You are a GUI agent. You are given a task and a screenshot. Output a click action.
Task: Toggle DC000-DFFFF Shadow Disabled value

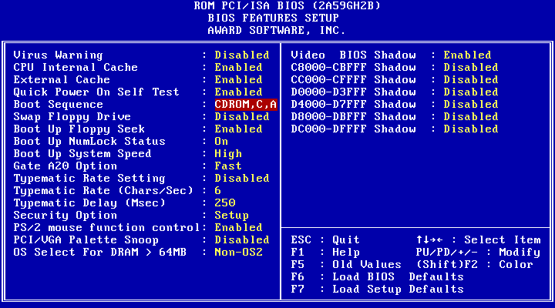tap(471, 129)
